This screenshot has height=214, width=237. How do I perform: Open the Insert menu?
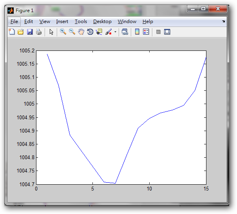coord(62,22)
